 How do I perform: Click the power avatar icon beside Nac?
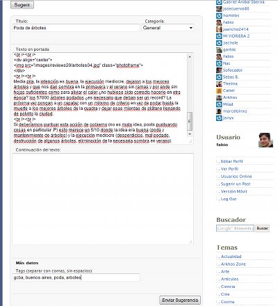click(219, 63)
